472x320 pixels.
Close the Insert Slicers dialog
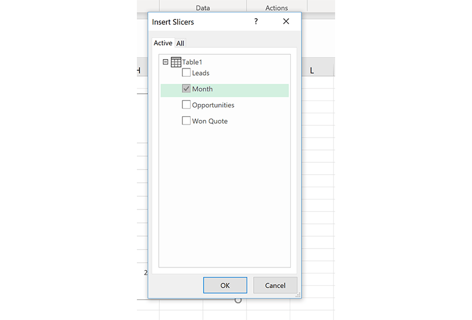286,21
